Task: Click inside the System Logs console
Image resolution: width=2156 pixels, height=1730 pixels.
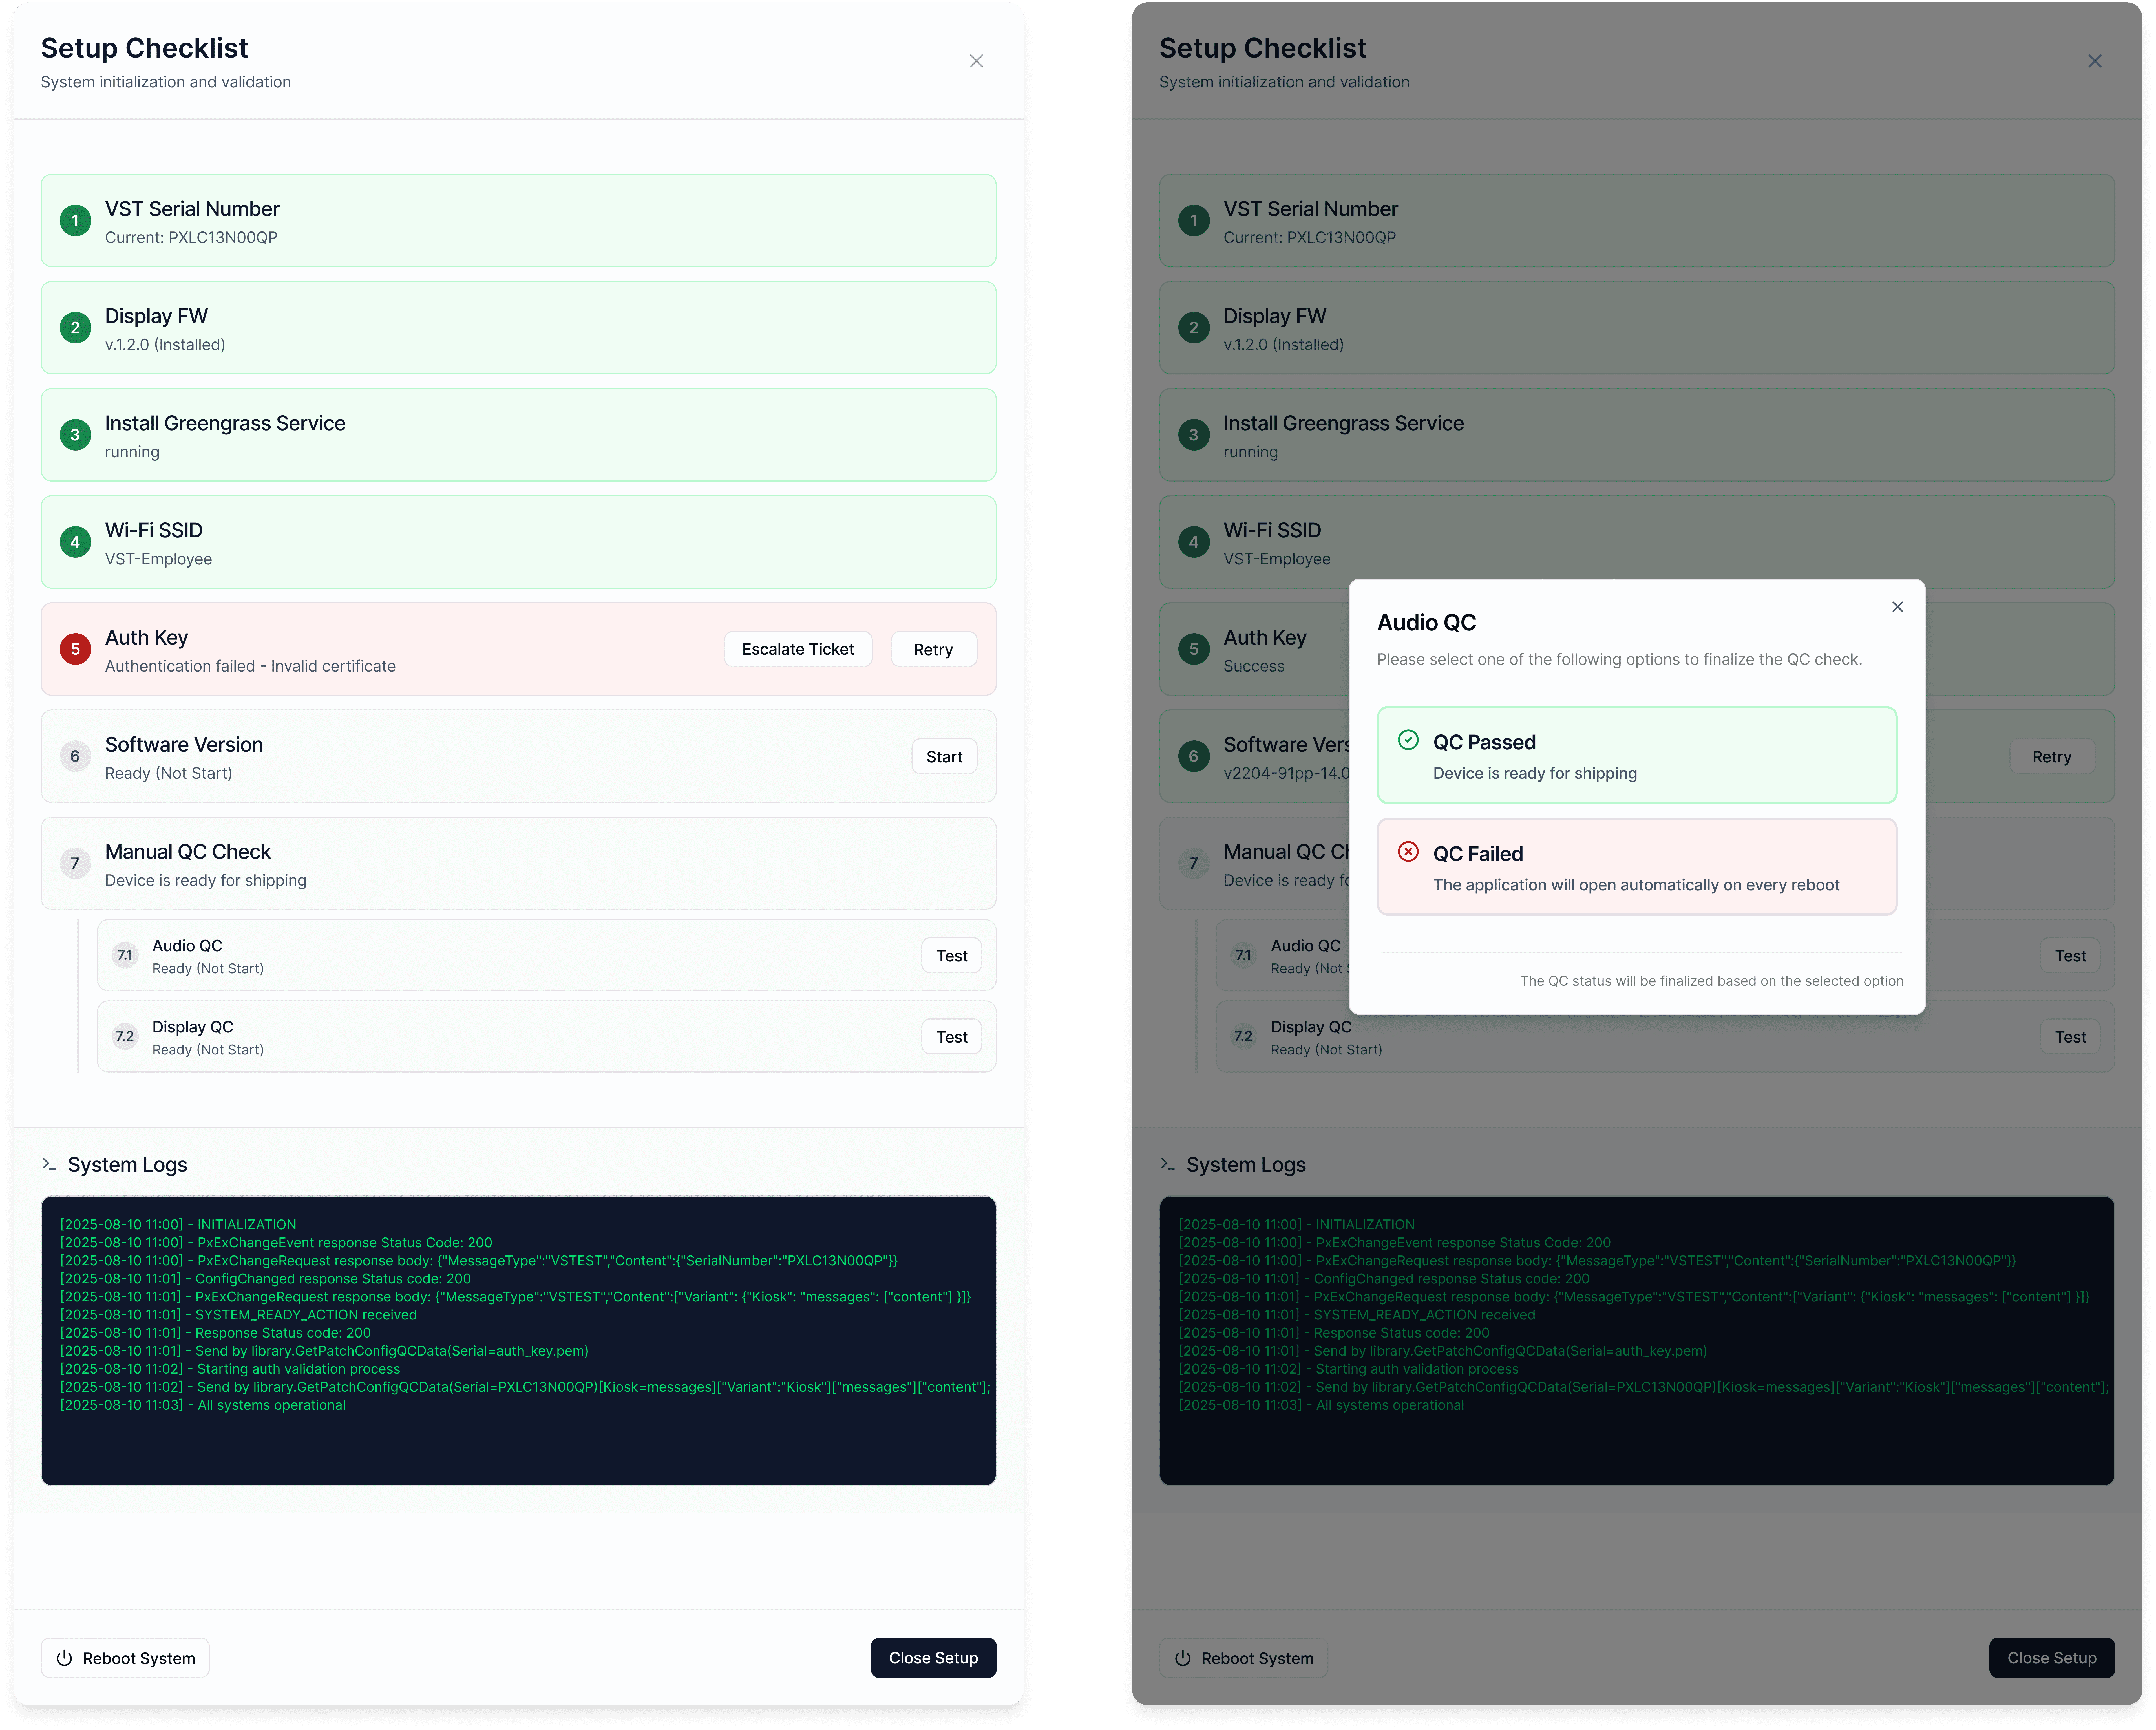Action: pos(518,1340)
